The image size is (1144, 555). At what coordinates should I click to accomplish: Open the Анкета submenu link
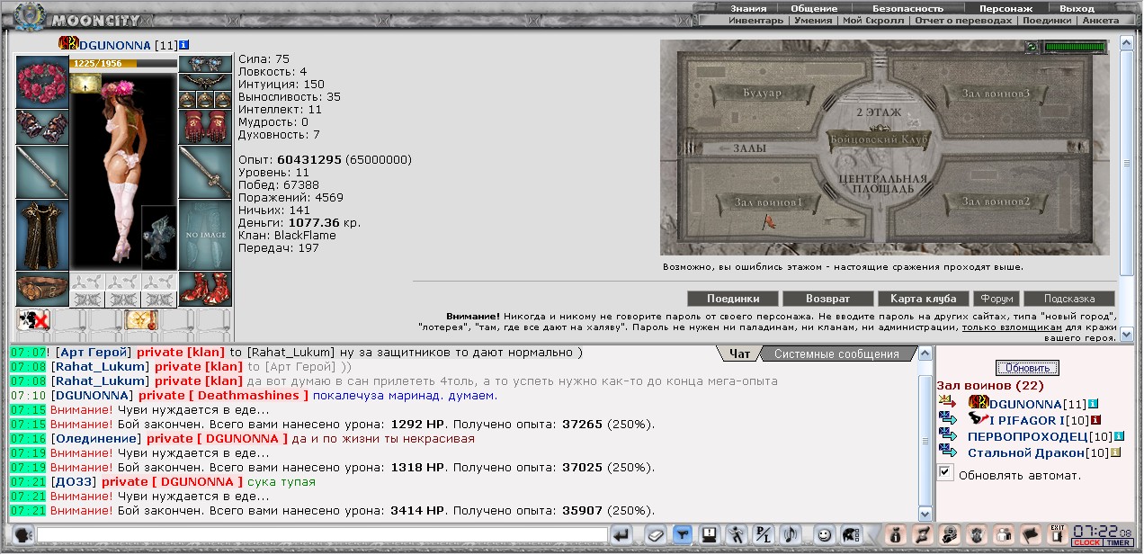pos(1101,21)
